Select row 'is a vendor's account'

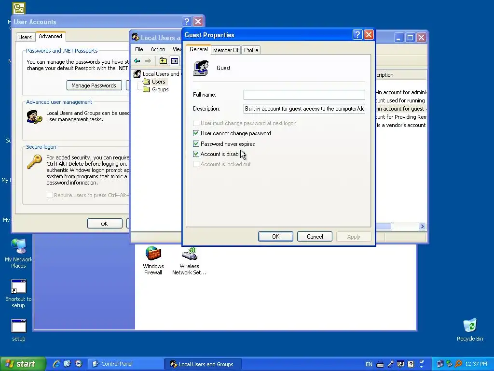click(401, 125)
